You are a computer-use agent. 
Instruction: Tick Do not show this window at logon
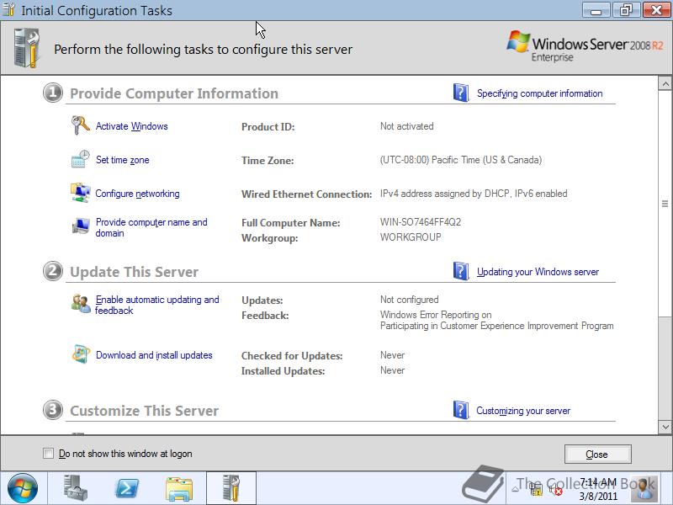(49, 454)
